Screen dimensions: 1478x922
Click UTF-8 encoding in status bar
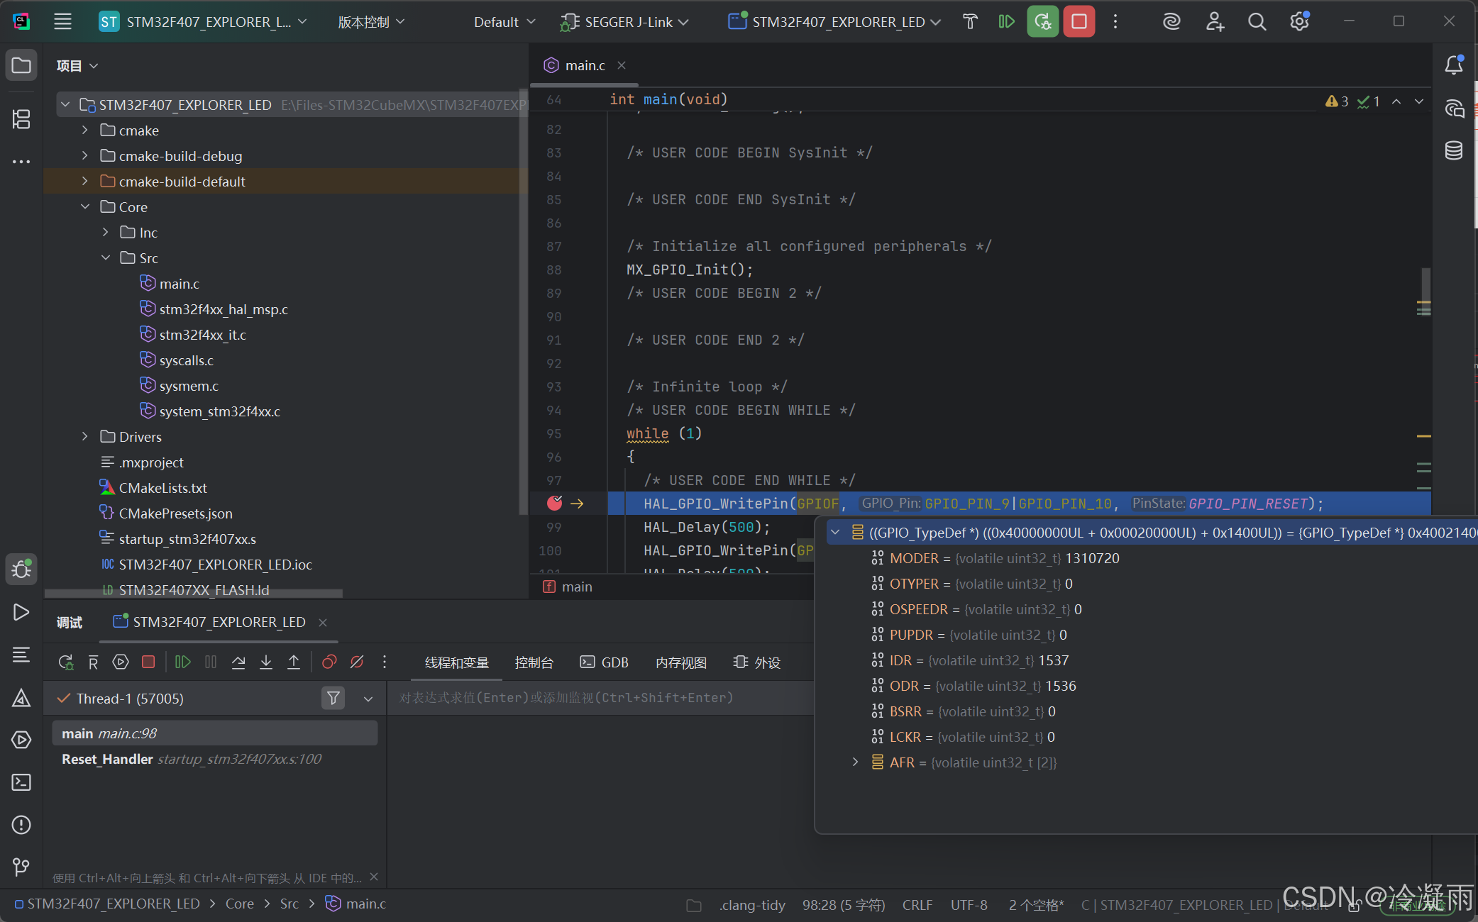click(x=969, y=905)
